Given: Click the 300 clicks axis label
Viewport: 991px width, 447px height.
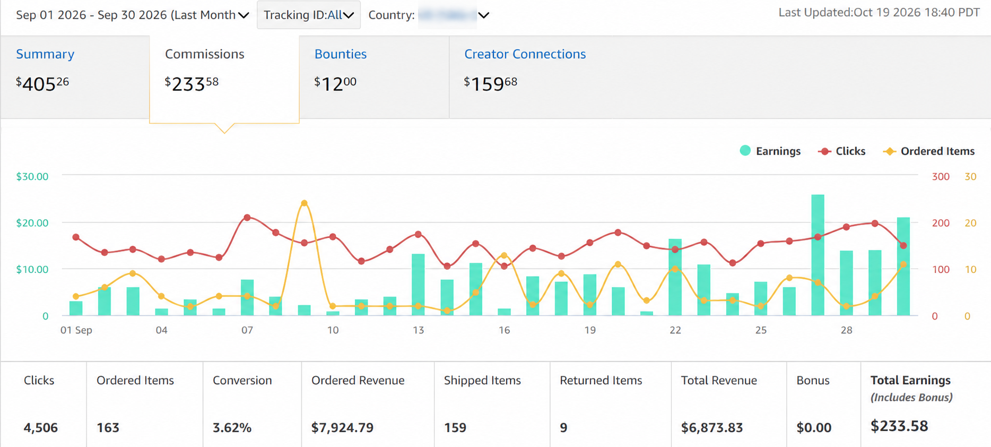Looking at the screenshot, I should click(941, 177).
